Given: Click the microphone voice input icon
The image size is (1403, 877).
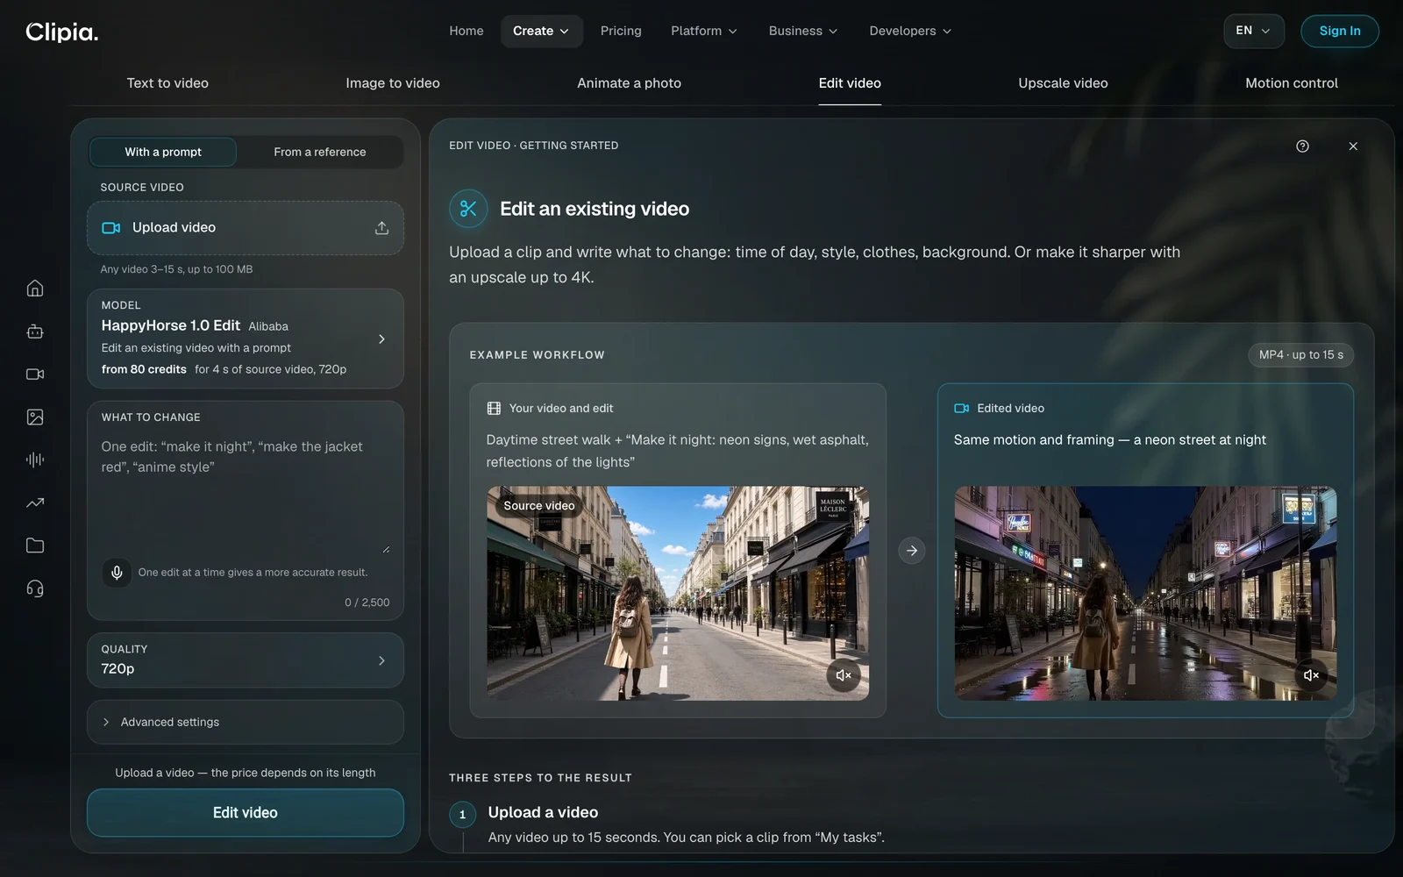Looking at the screenshot, I should (117, 573).
